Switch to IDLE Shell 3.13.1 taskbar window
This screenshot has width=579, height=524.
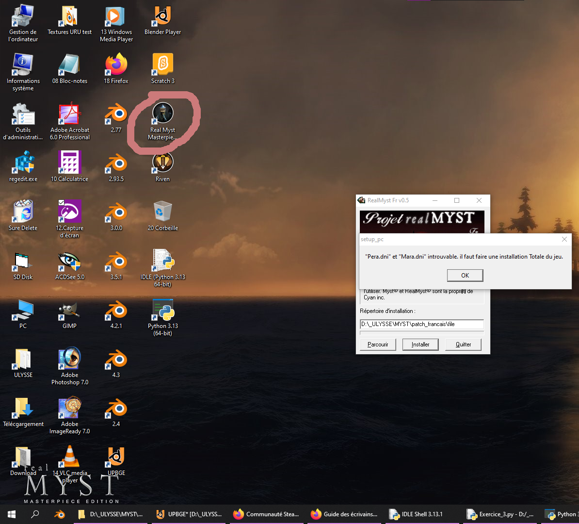[422, 514]
